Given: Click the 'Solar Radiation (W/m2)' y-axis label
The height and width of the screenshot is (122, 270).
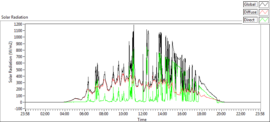Looking at the screenshot, I should 10,62.
